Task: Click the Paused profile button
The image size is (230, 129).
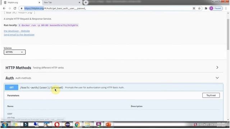Action: [216, 8]
